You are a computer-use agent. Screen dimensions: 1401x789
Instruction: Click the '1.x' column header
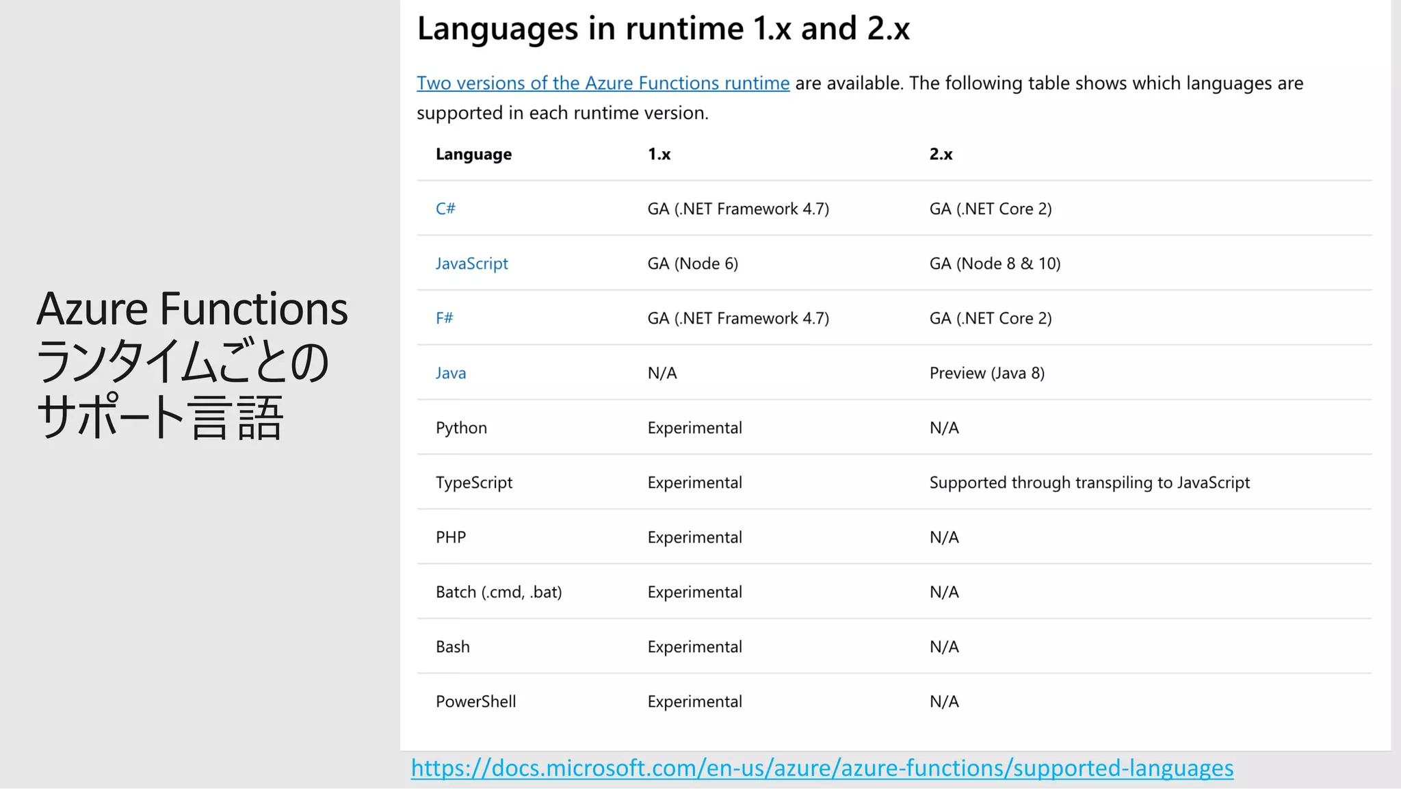point(659,154)
